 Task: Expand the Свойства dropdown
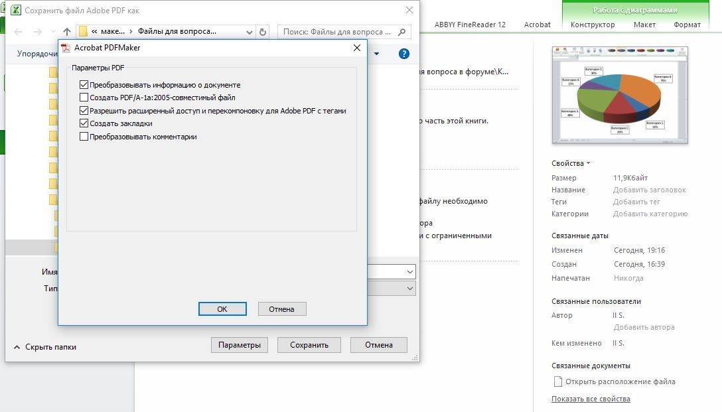(x=571, y=163)
